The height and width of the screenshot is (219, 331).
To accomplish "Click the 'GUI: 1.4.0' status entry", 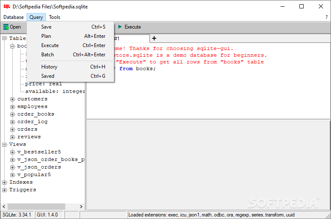I will (x=49, y=215).
